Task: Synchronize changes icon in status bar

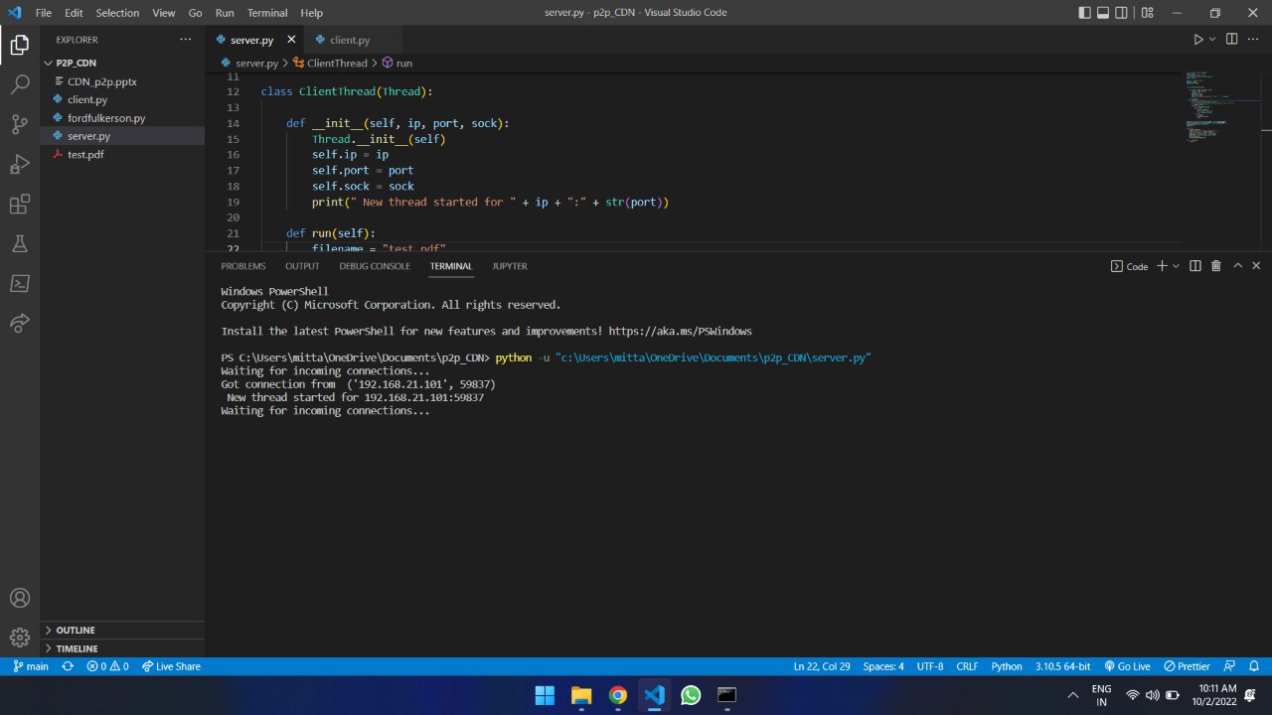Action: click(68, 666)
